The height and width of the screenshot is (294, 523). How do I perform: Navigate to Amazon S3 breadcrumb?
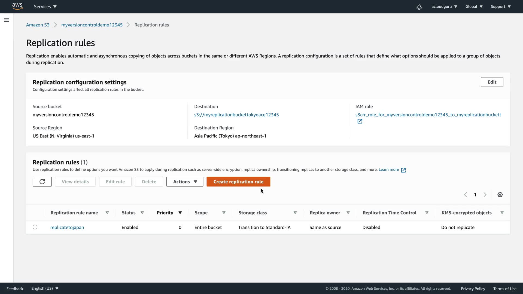click(x=38, y=25)
